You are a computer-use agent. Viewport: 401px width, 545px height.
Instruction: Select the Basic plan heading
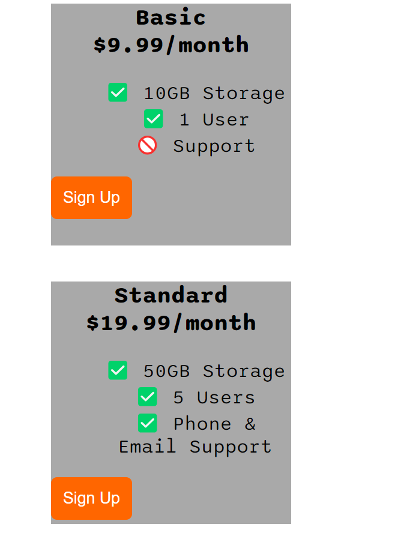(171, 17)
